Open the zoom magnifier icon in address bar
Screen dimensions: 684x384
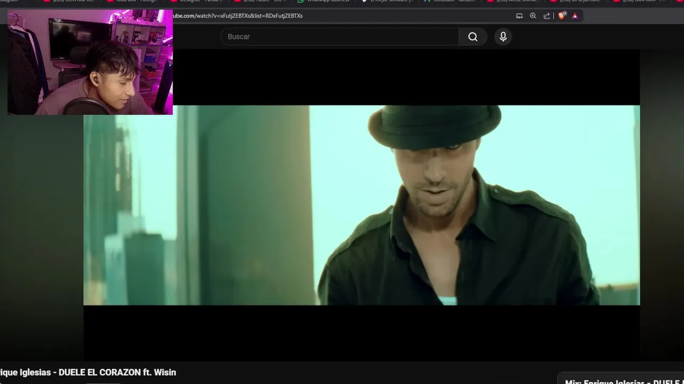tap(533, 16)
